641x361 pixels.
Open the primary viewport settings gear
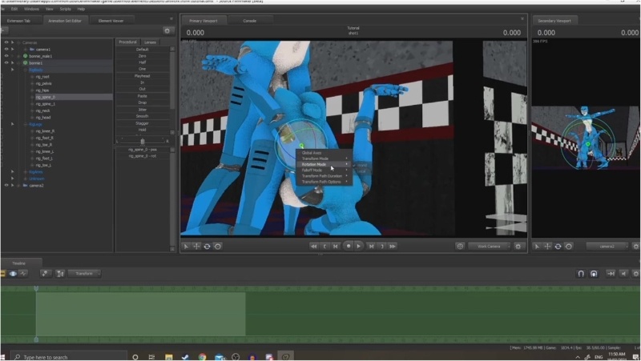point(520,247)
